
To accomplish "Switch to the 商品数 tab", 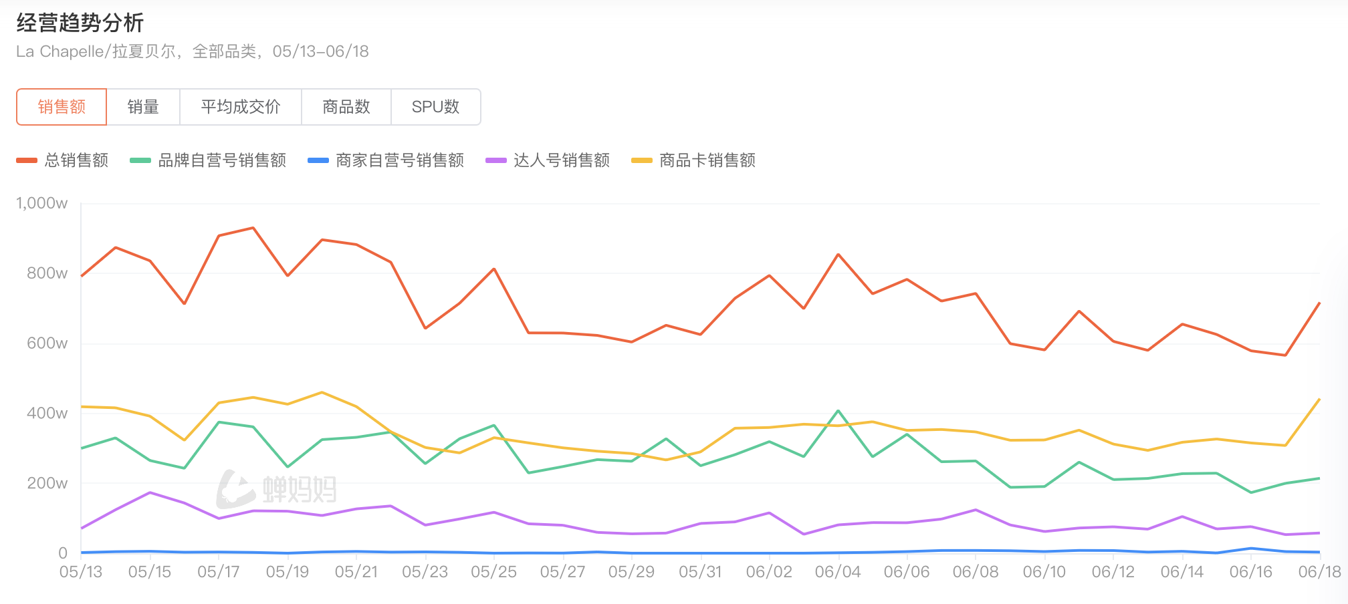I will [346, 107].
